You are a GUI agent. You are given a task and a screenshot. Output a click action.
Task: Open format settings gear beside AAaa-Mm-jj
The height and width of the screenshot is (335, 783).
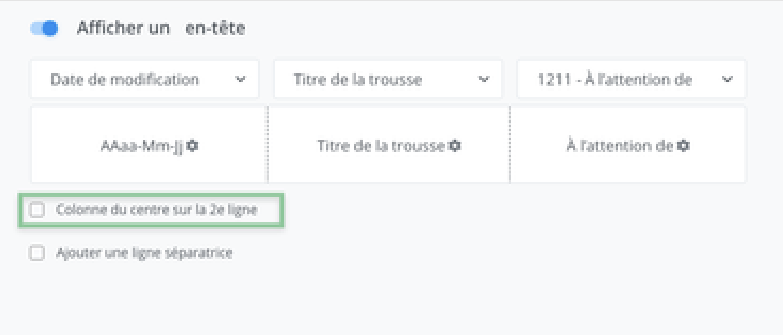(x=193, y=146)
